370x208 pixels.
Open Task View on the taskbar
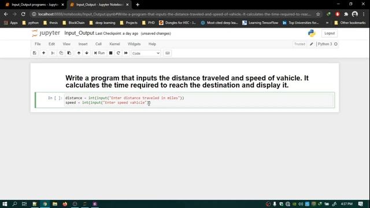coord(24,204)
